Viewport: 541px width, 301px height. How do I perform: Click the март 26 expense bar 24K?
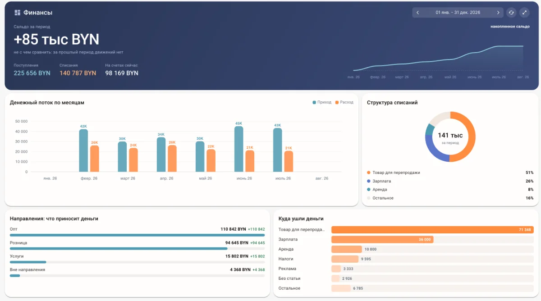coord(133,160)
